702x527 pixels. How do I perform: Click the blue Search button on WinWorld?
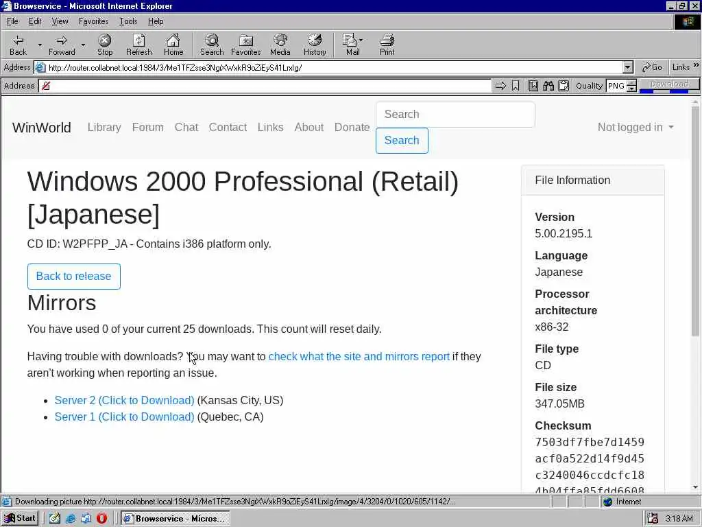402,140
